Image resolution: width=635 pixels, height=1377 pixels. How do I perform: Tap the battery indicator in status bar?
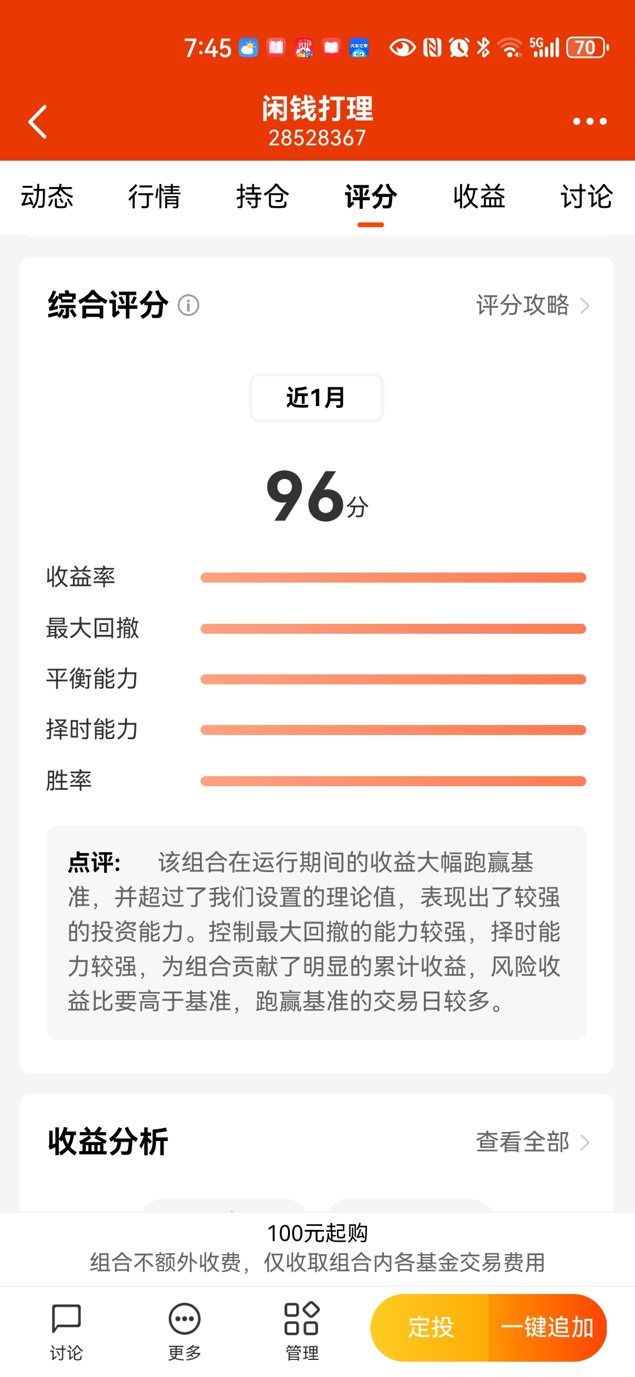coord(587,48)
